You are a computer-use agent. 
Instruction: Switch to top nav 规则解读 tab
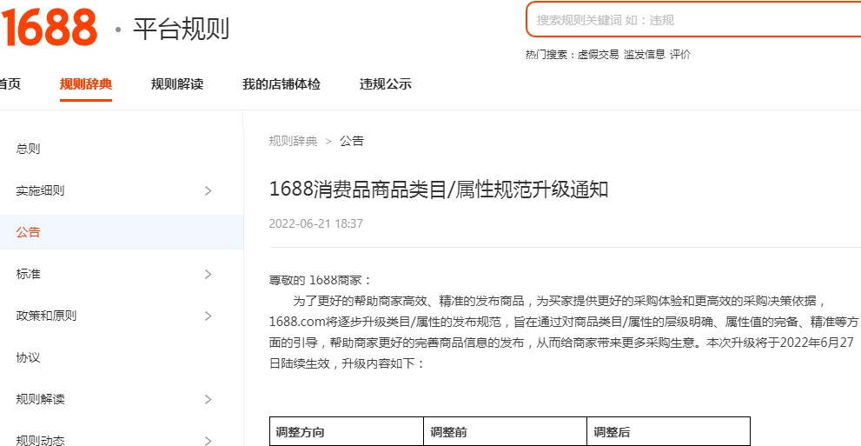pos(177,84)
